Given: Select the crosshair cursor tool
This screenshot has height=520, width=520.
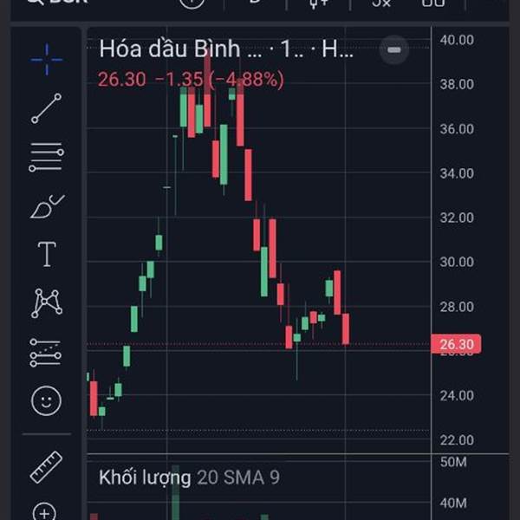Looking at the screenshot, I should [x=46, y=59].
